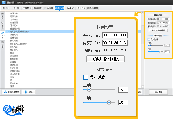Select 梦幻效果 in the style list
The width and height of the screenshot is (173, 119).
(14, 41)
